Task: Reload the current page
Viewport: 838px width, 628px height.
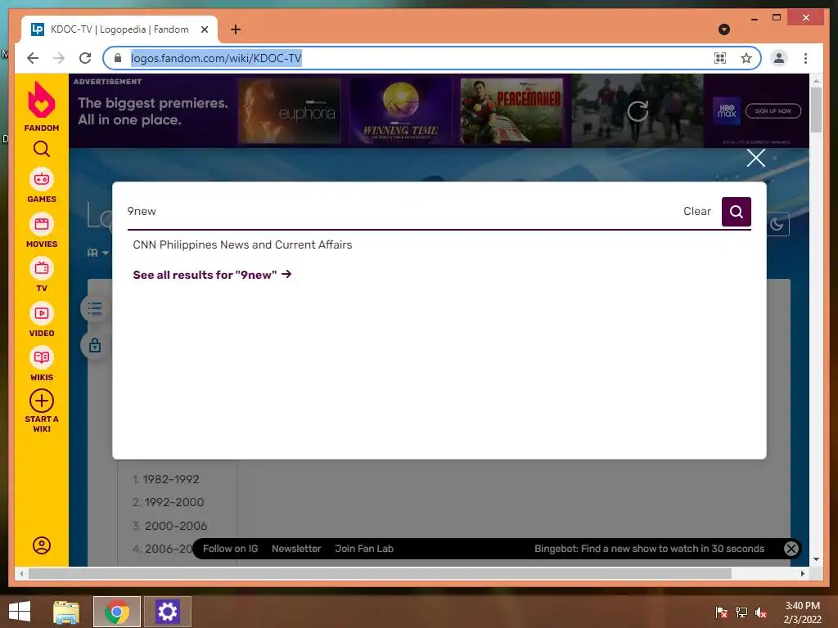Action: click(x=85, y=58)
